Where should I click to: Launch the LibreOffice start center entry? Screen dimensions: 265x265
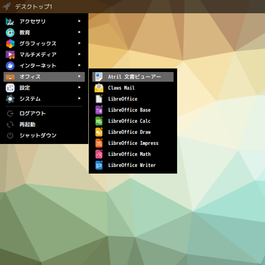click(x=133, y=99)
